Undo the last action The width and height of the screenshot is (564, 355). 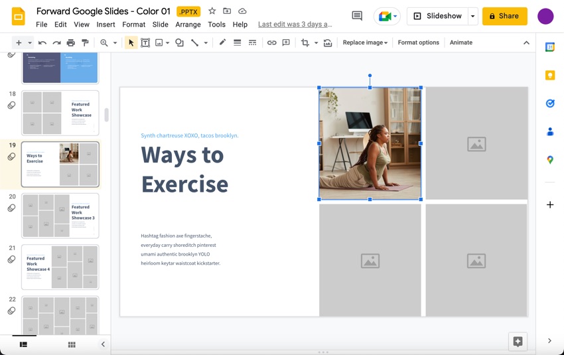point(42,43)
